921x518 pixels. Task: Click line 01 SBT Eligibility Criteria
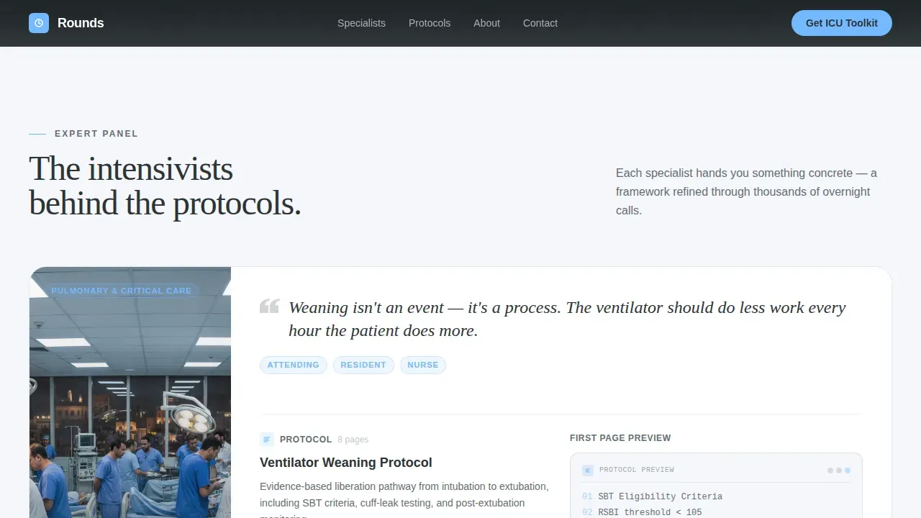coord(652,496)
